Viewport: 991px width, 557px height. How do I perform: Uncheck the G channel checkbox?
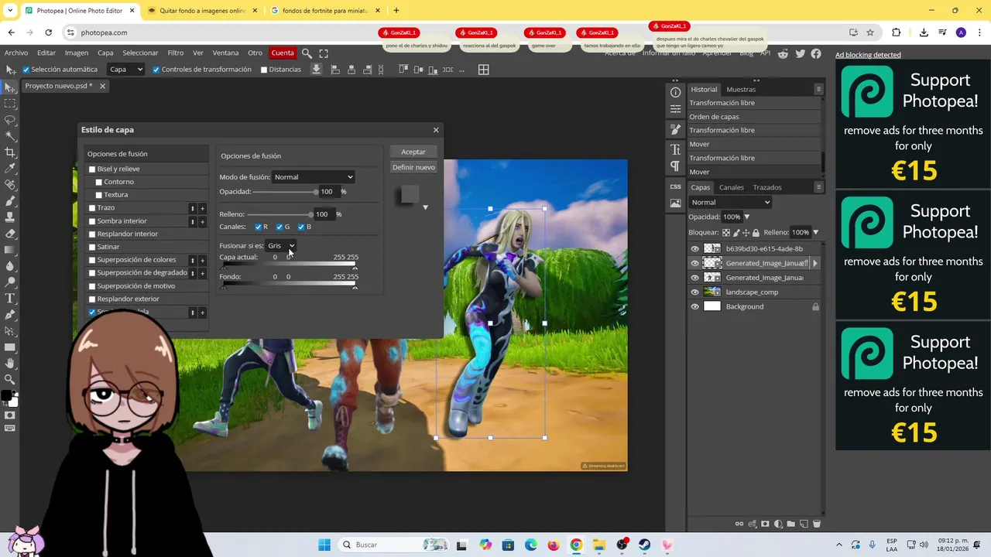[279, 227]
